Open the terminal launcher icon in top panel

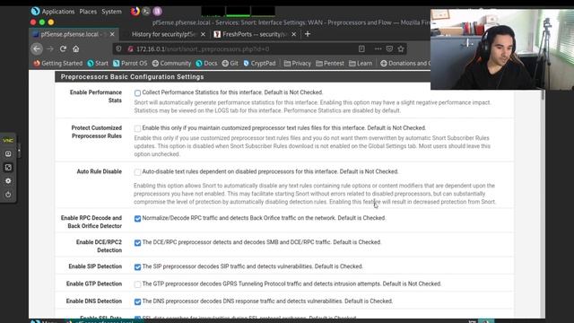click(x=146, y=12)
